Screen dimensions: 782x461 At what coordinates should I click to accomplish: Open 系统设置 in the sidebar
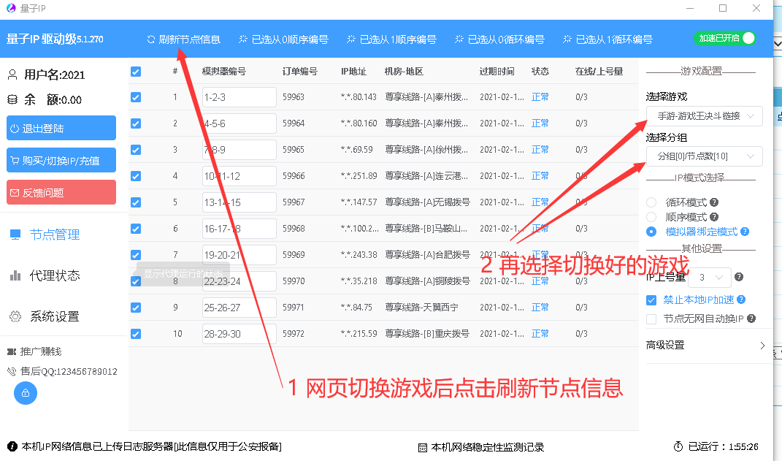coord(54,316)
